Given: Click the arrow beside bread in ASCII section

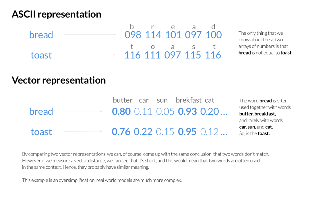Looking at the screenshot, I should (90, 35).
